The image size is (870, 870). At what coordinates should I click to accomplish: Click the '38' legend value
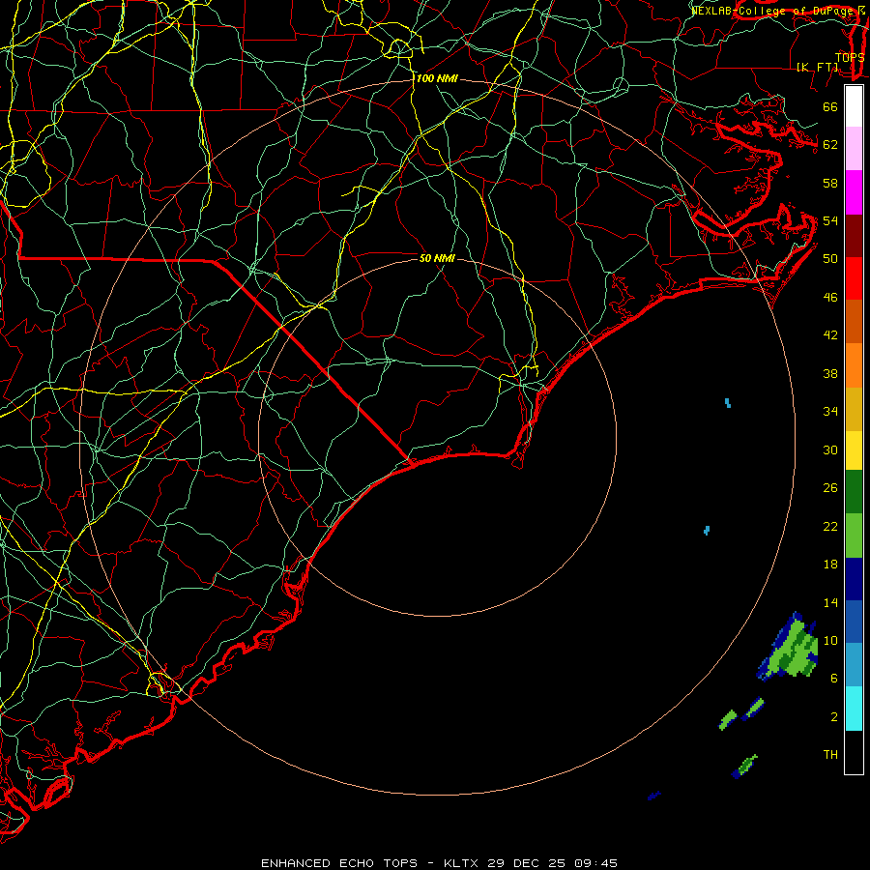[x=830, y=373]
